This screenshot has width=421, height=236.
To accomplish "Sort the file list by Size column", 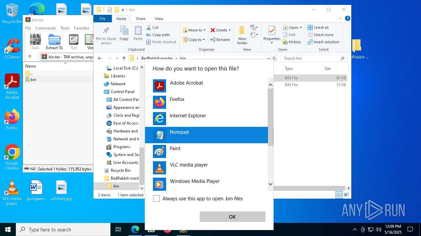I will click(x=334, y=69).
